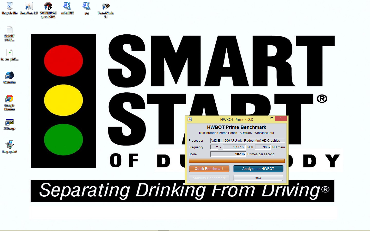Open the XCharge desktop shortcut
The width and height of the screenshot is (370, 231).
[x=10, y=124]
